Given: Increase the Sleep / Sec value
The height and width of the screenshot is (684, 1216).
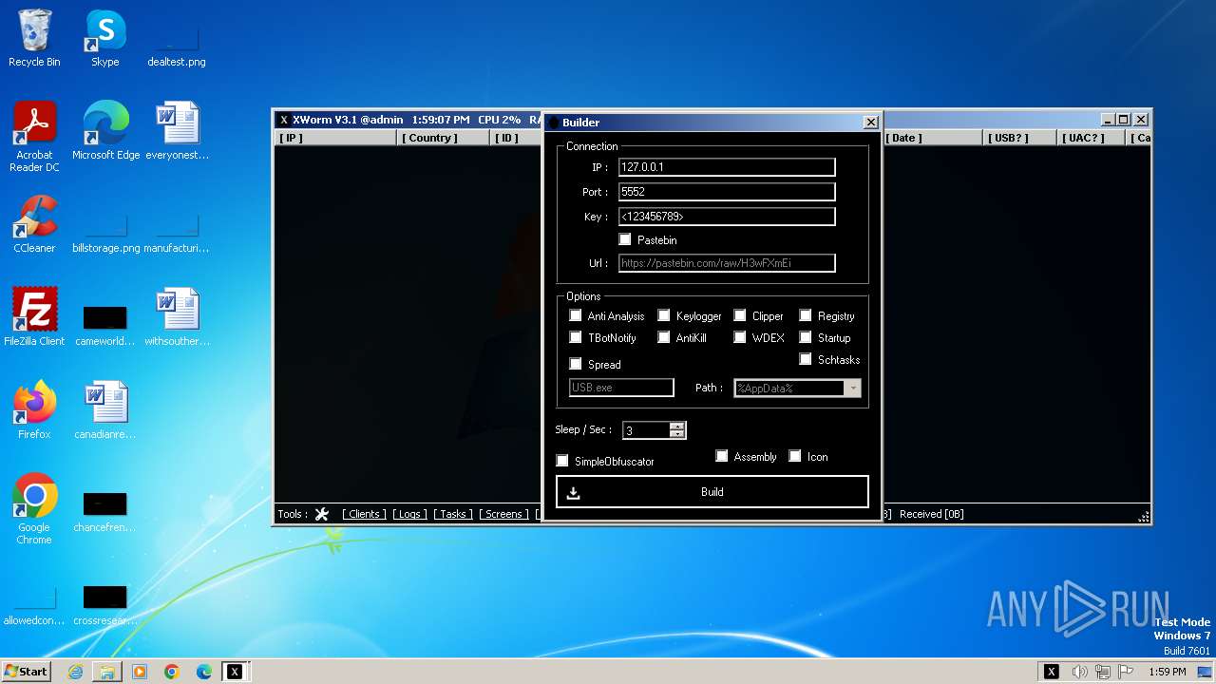Looking at the screenshot, I should [676, 427].
